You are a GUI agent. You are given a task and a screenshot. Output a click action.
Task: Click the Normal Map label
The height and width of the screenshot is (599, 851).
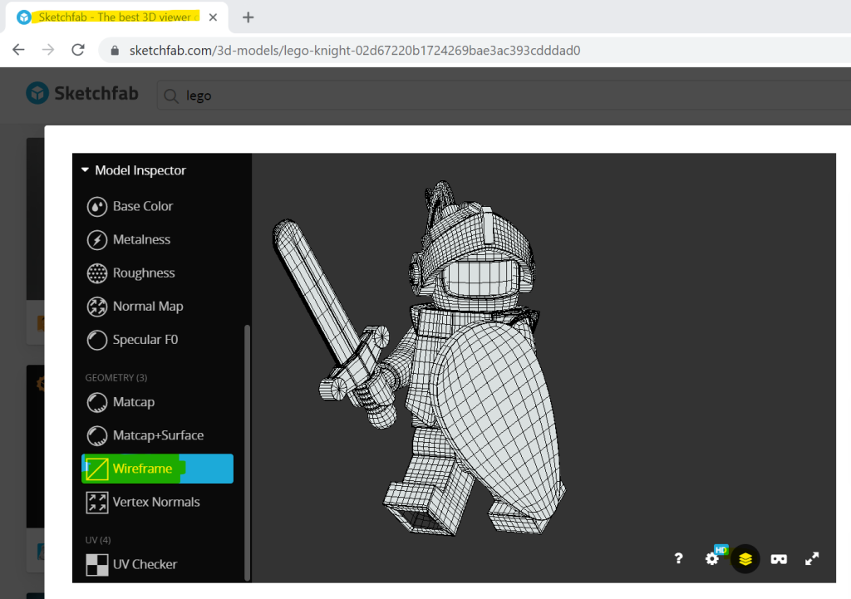click(x=148, y=307)
